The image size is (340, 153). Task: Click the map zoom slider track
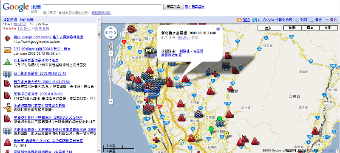[111, 77]
